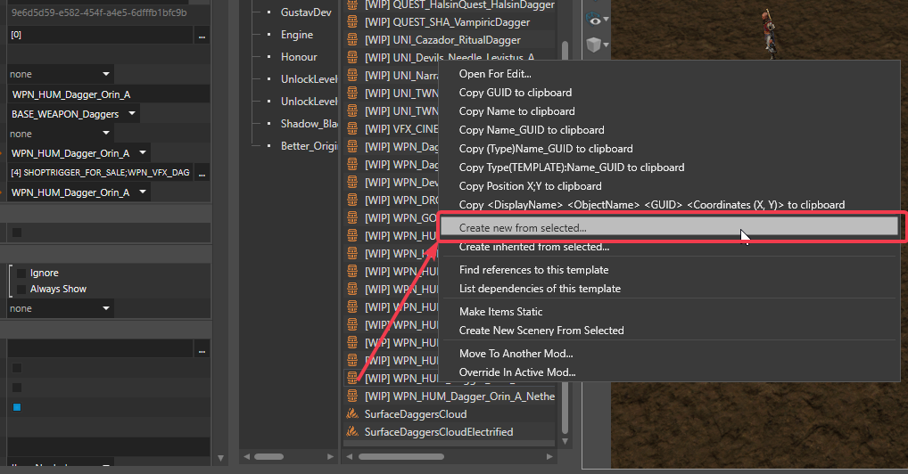Uncheck the blue checked property checkbox

pyautogui.click(x=16, y=407)
